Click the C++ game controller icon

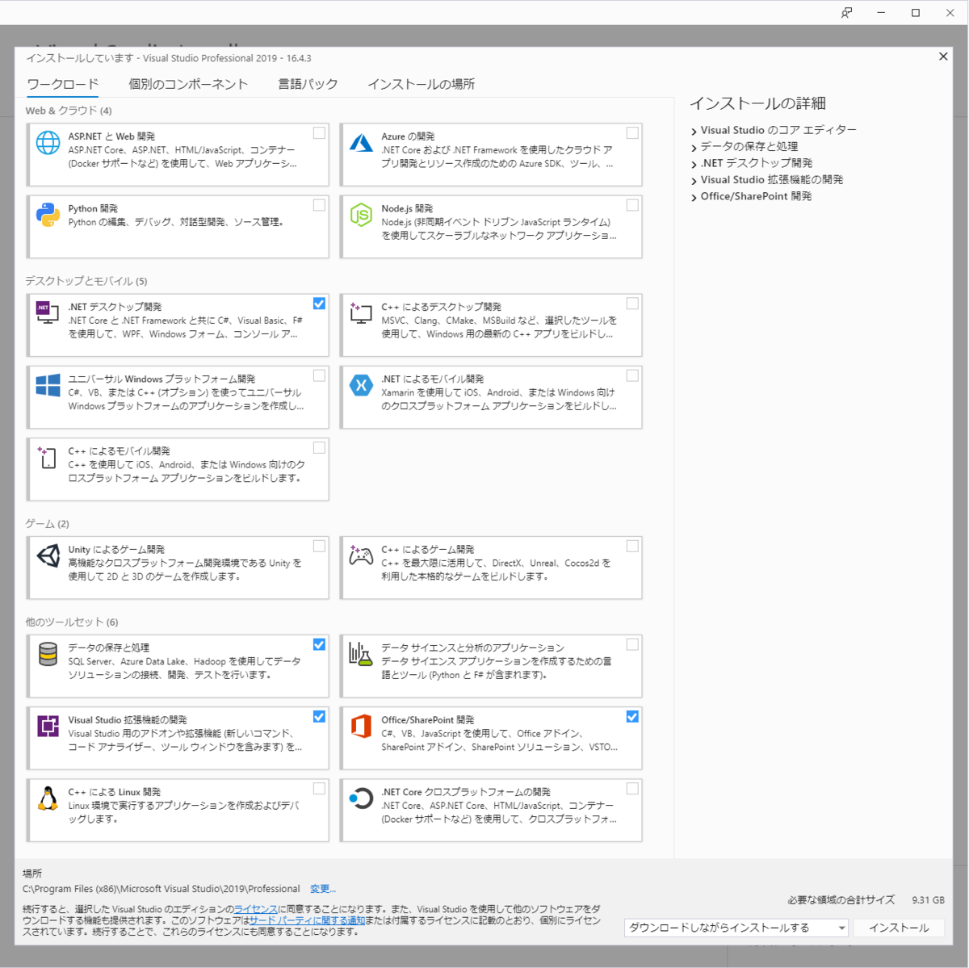pyautogui.click(x=361, y=555)
